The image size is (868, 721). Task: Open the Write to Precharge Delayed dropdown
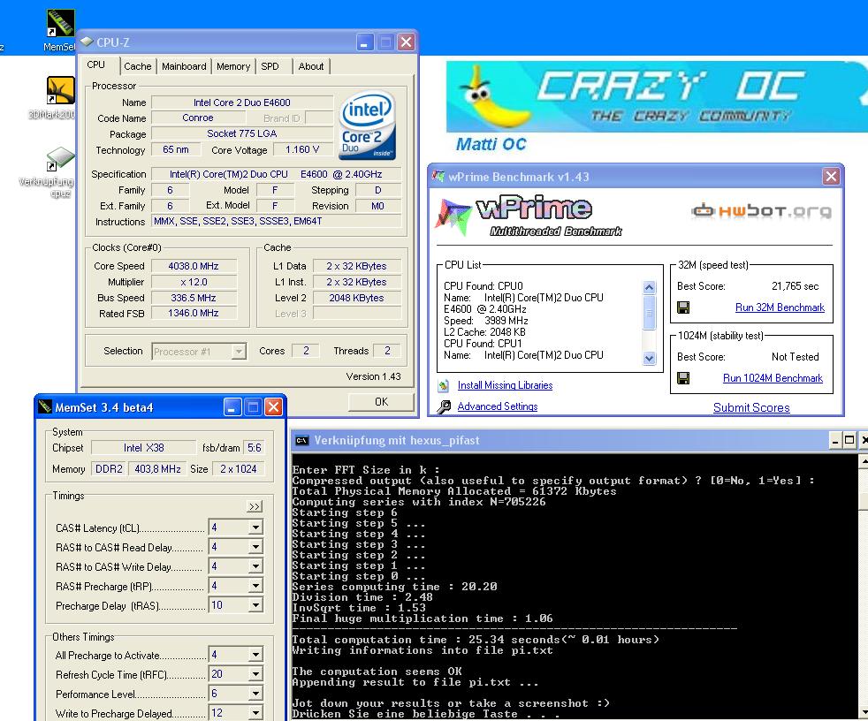[x=255, y=713]
